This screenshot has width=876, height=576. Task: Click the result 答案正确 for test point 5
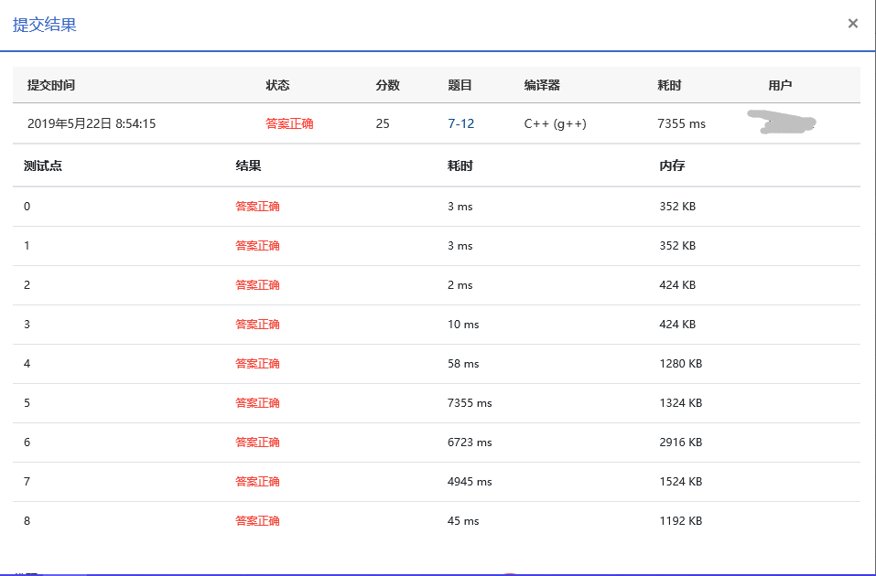point(257,403)
